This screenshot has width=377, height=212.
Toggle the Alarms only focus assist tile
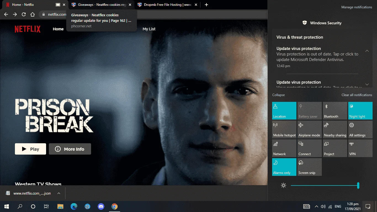(284, 167)
